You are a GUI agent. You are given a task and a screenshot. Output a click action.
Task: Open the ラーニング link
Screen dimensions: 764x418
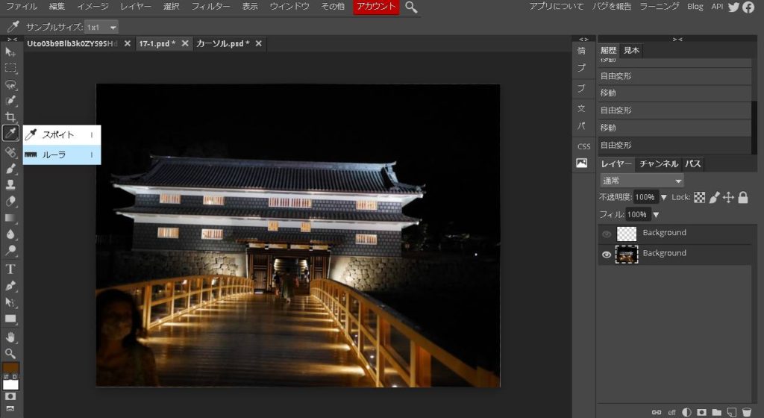click(x=660, y=7)
